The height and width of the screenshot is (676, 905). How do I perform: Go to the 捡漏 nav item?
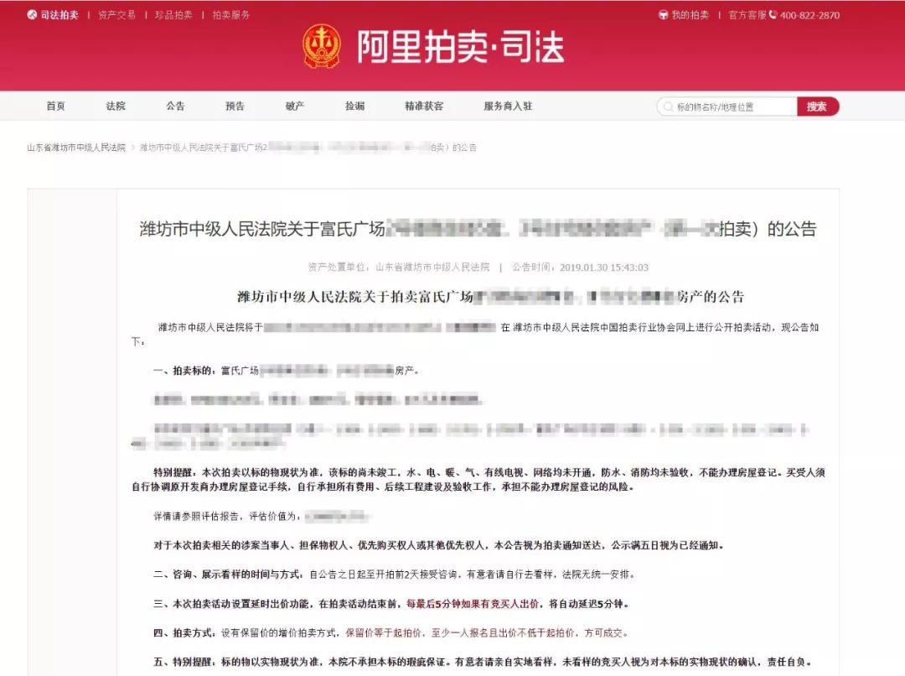(355, 107)
